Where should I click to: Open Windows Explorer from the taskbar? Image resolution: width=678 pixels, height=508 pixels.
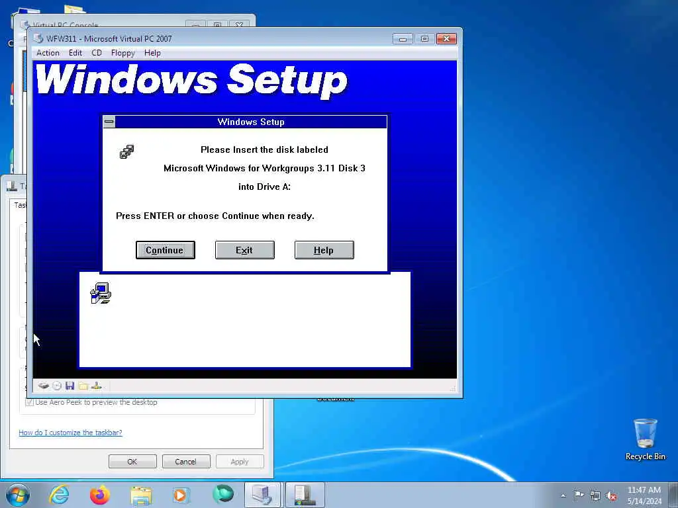coord(141,495)
